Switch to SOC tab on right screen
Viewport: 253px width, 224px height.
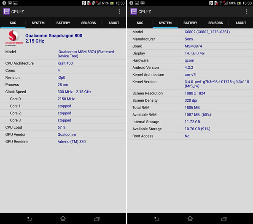click(x=140, y=23)
